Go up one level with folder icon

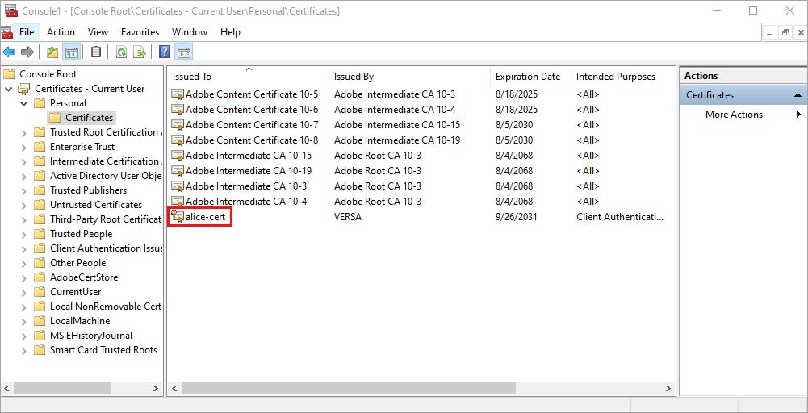(x=52, y=52)
